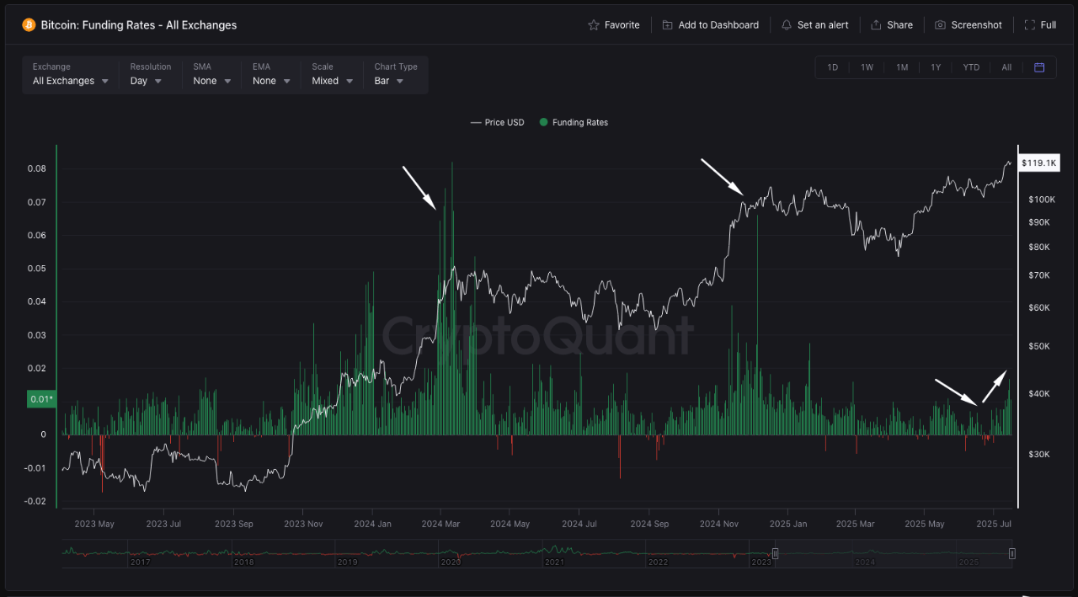Open the custom date range calendar icon
The width and height of the screenshot is (1078, 597).
pos(1038,67)
